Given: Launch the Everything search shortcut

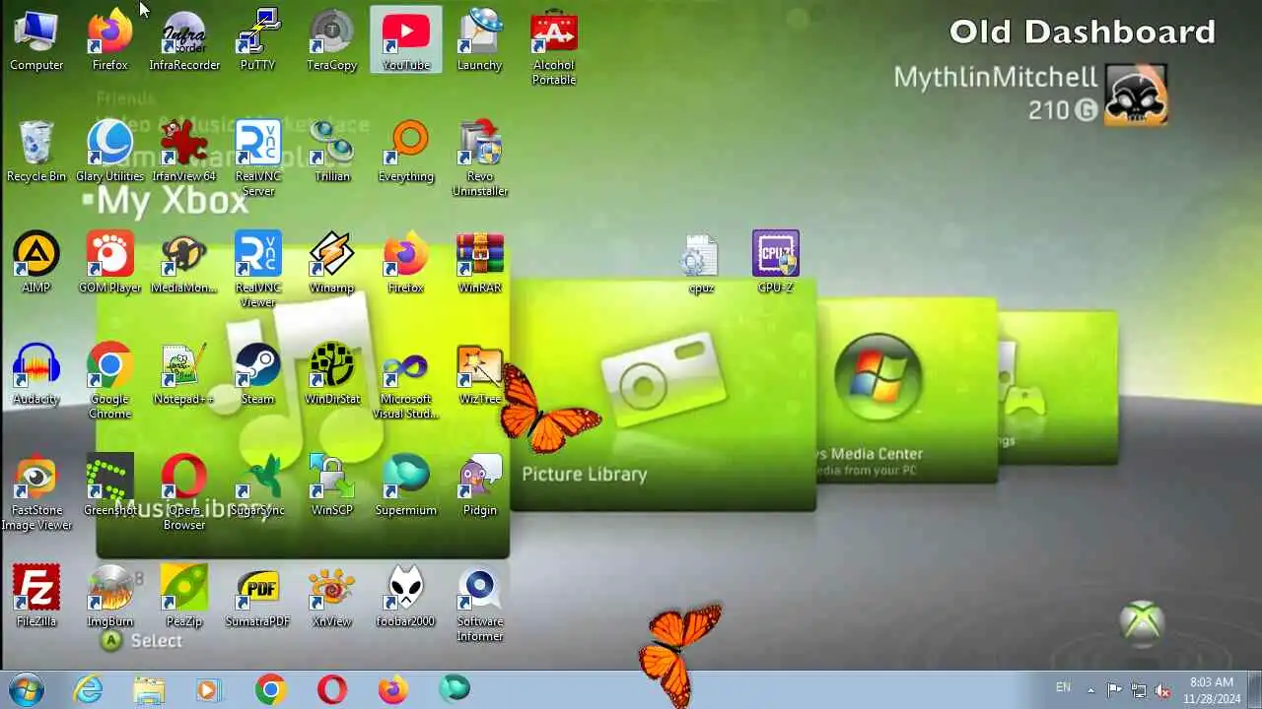Looking at the screenshot, I should point(406,153).
